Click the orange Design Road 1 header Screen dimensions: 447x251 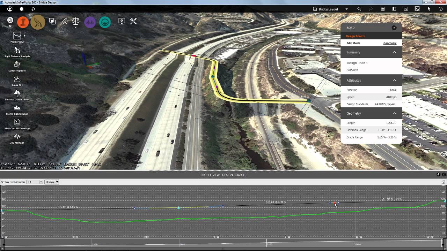coord(355,36)
